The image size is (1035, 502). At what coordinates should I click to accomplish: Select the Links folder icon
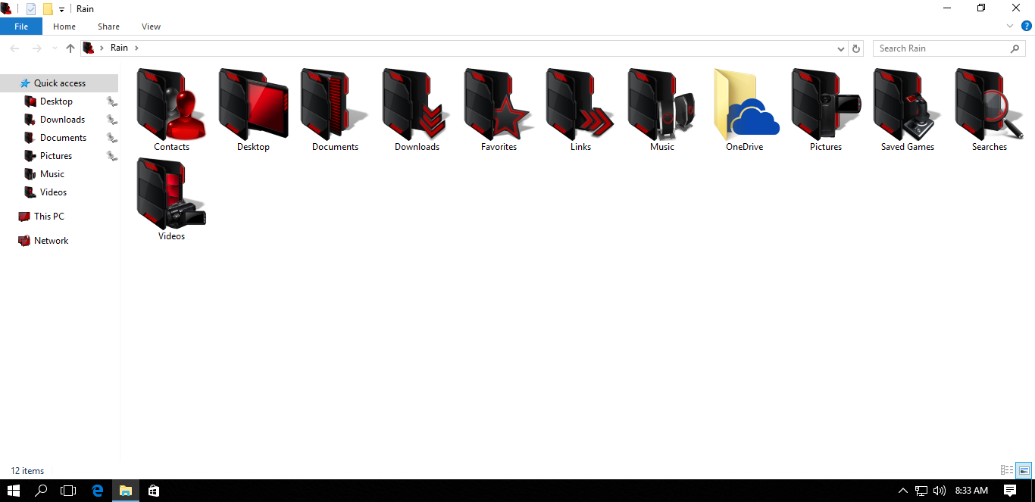coord(580,104)
